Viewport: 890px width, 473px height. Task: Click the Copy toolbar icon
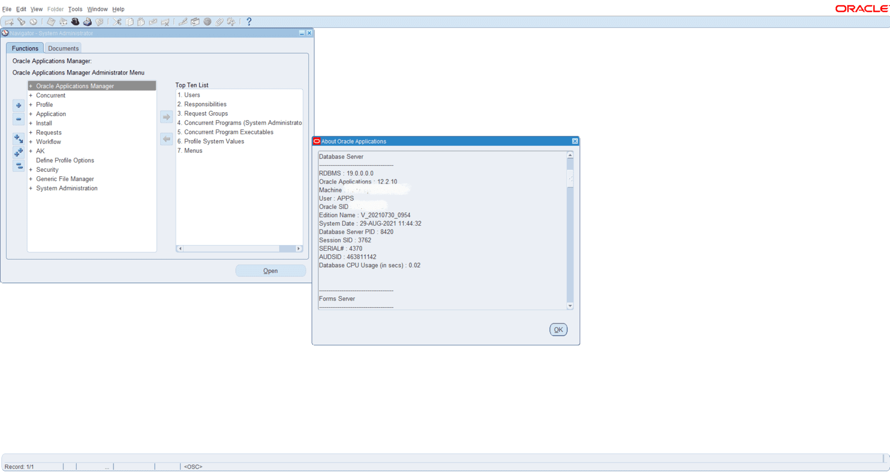[129, 22]
